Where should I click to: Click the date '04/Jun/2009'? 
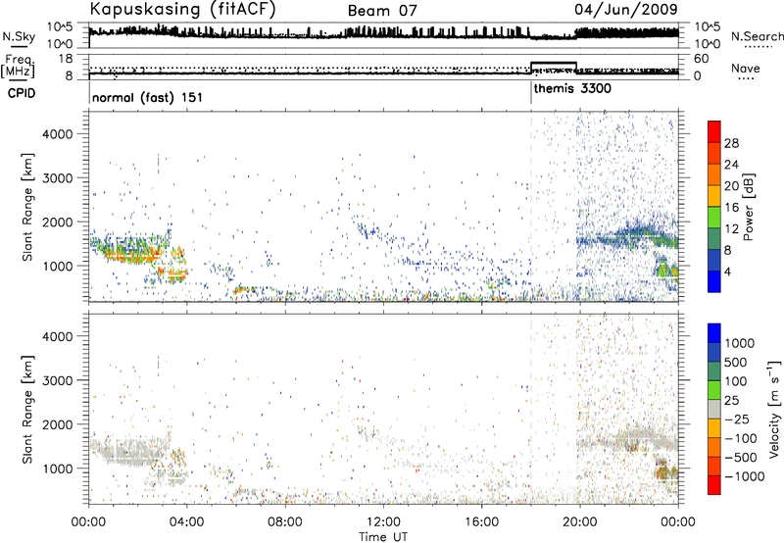[626, 9]
